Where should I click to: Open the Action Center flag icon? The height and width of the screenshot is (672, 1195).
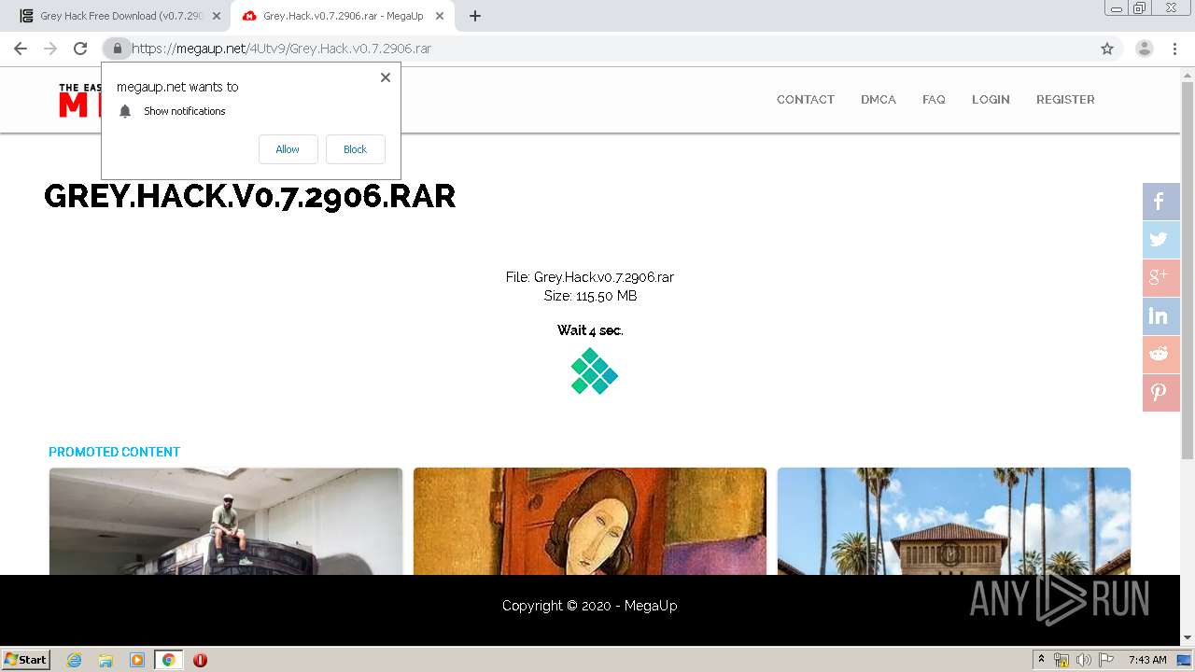coord(1106,660)
